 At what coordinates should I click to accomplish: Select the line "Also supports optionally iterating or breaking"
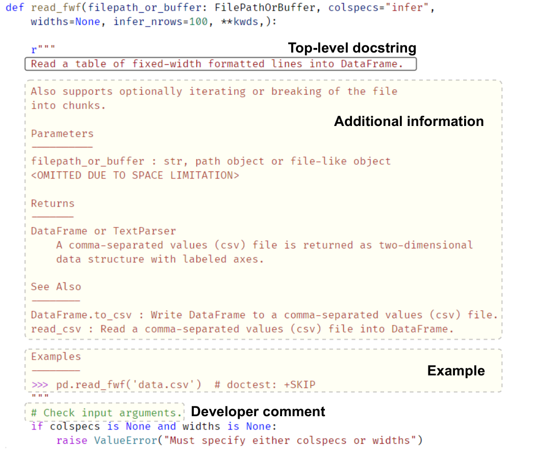214,92
